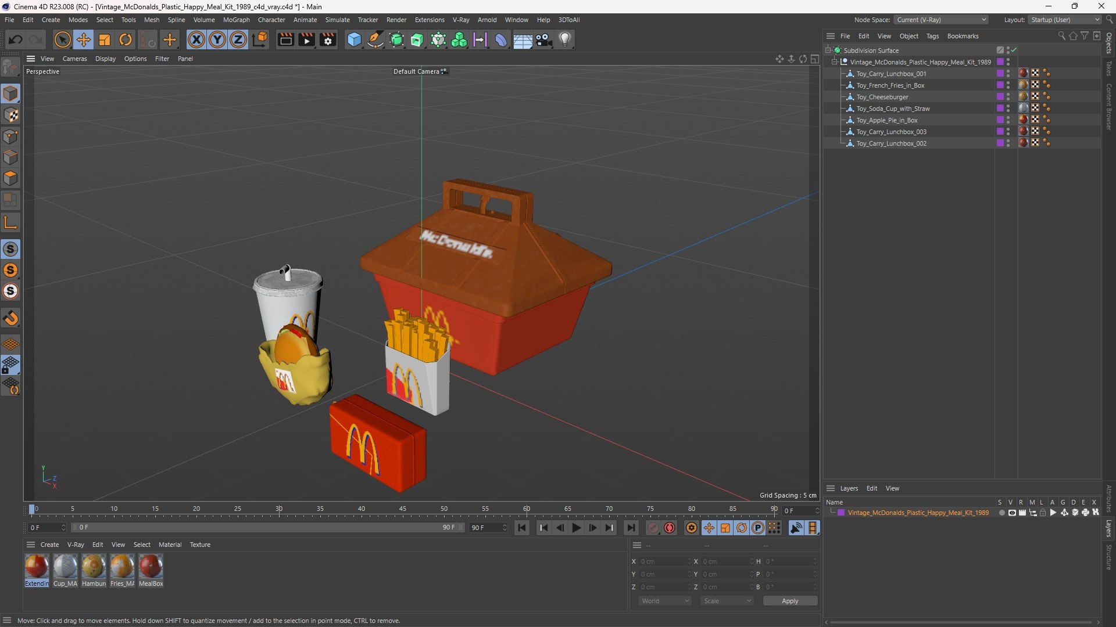Click the vertical Takes tab
Image resolution: width=1116 pixels, height=627 pixels.
(x=1109, y=69)
